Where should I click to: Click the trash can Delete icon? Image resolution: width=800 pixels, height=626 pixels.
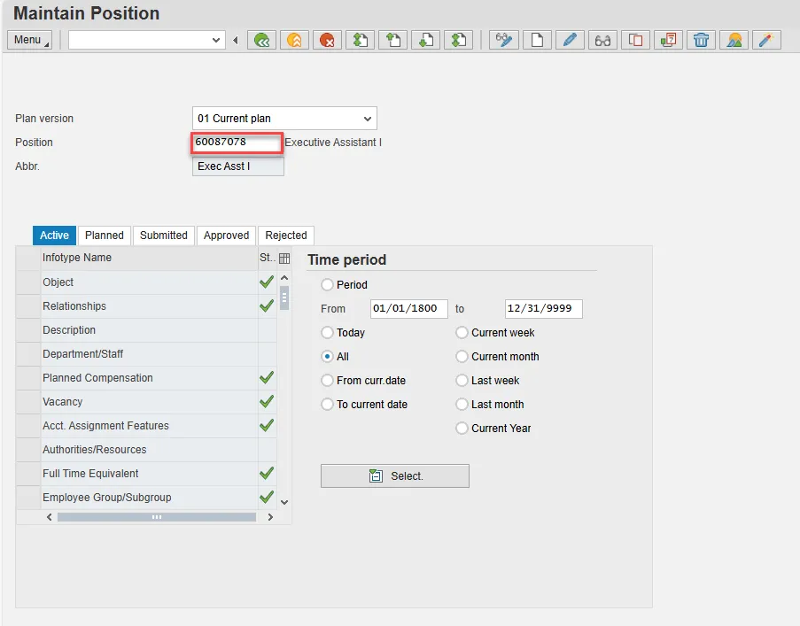click(x=701, y=40)
